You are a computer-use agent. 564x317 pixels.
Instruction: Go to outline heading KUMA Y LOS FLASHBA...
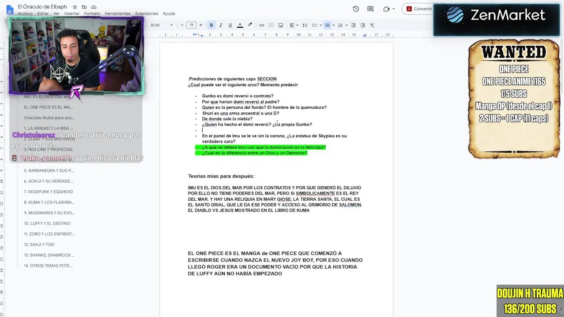tap(49, 202)
